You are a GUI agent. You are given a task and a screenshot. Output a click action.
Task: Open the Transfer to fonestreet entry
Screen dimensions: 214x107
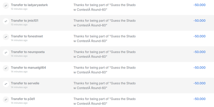point(27,36)
